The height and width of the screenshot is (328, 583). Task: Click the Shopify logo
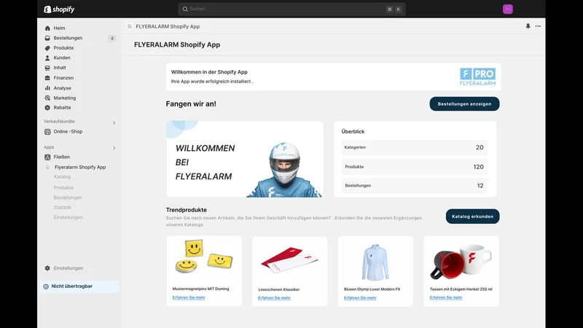[59, 9]
